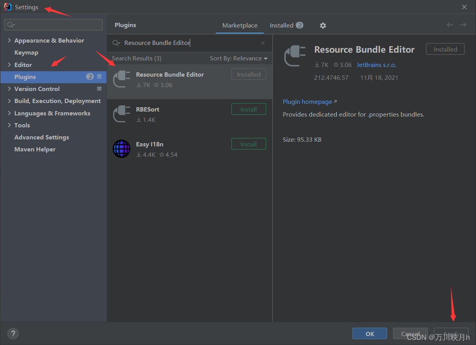Open the help question mark button
Screen dimensions: 476x345
click(x=13, y=333)
